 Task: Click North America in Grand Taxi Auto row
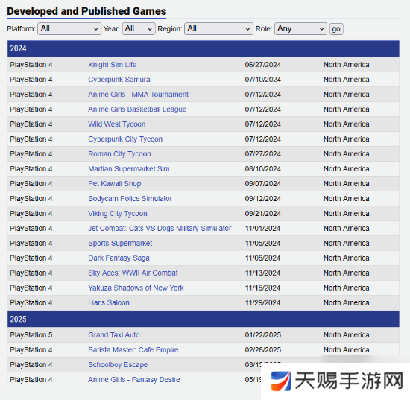(x=346, y=335)
